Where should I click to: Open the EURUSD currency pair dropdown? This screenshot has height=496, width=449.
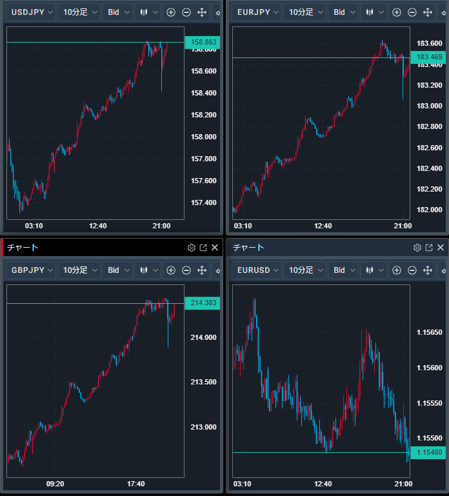click(x=257, y=270)
